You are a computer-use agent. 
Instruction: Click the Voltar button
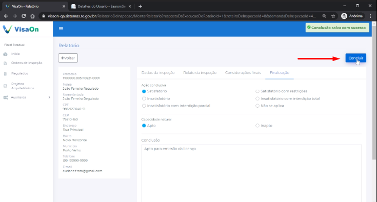point(68,58)
